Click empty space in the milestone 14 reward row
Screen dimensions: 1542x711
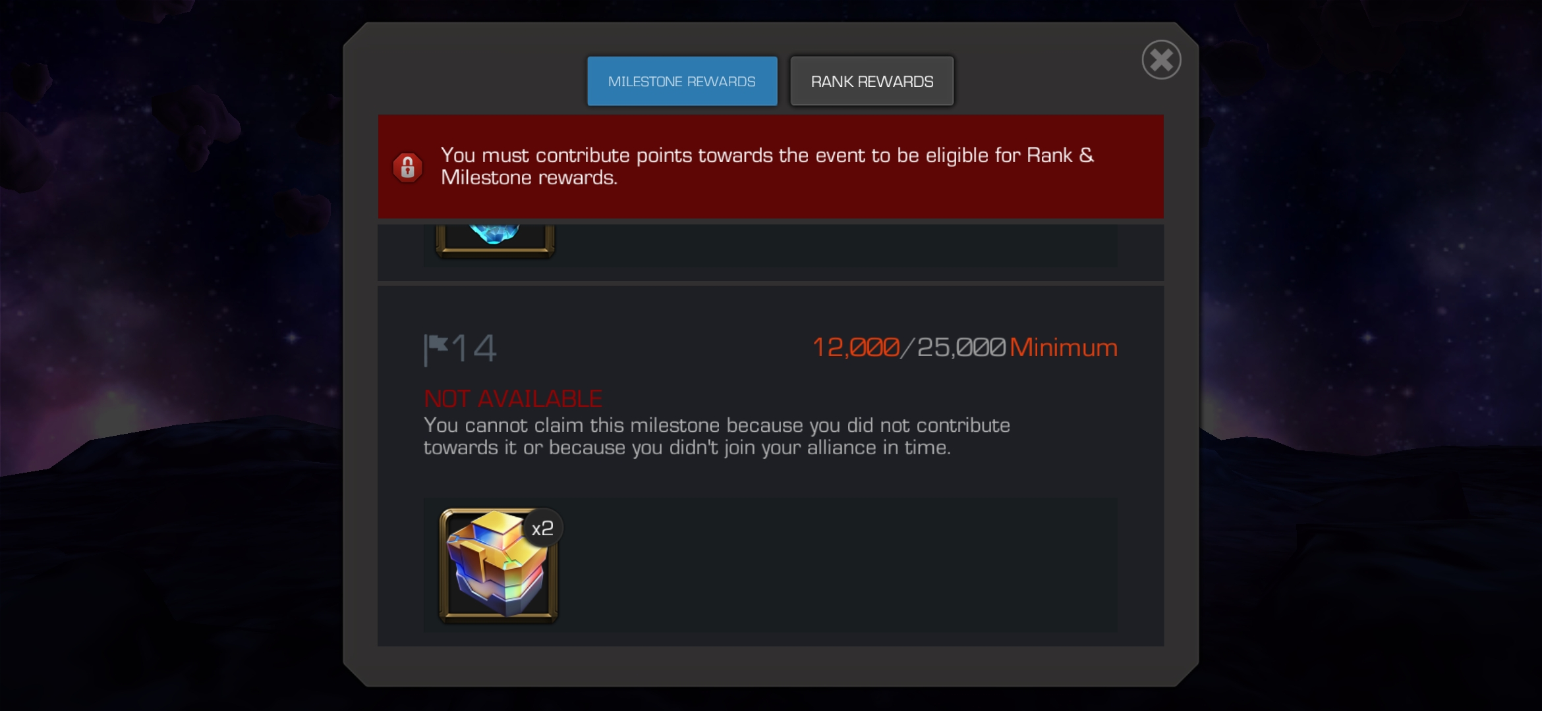click(837, 565)
